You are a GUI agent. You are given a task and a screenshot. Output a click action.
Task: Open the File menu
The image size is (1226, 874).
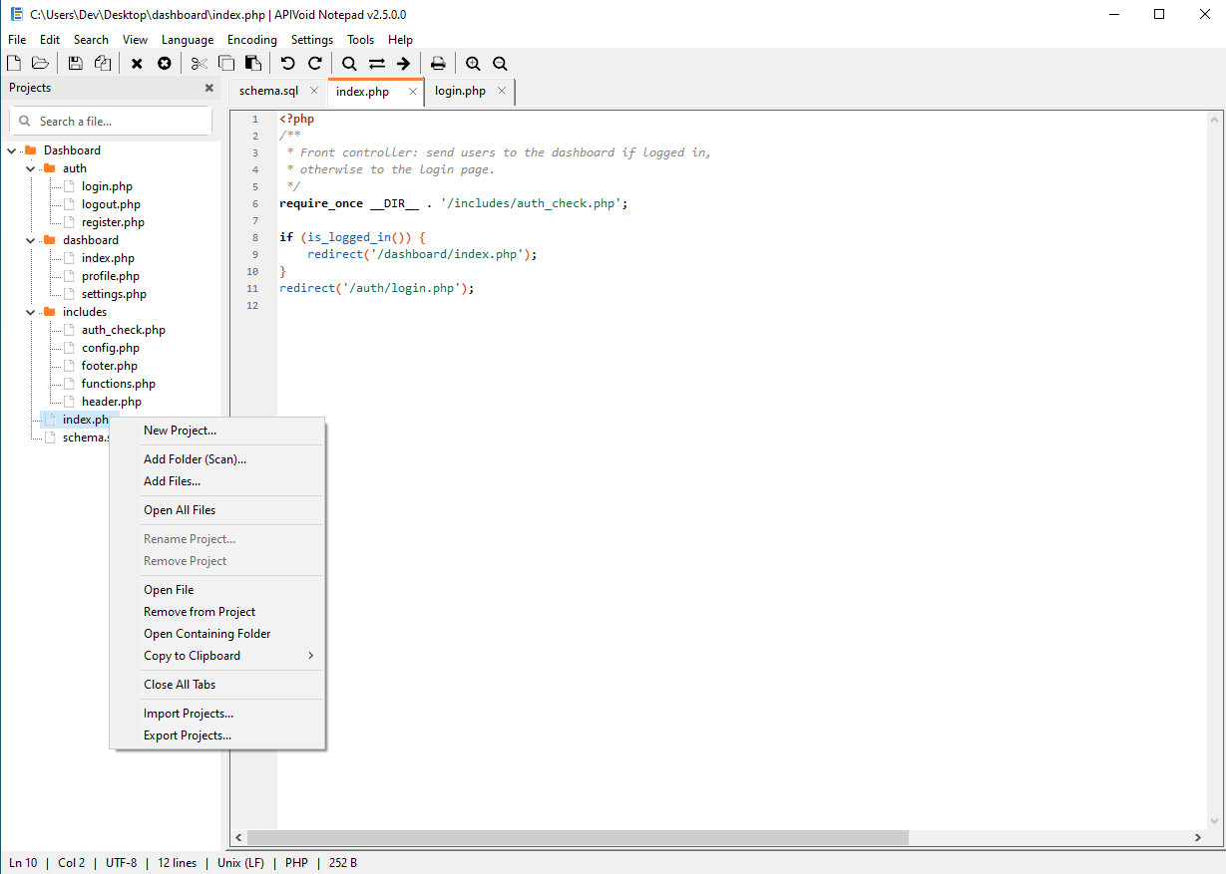point(17,40)
